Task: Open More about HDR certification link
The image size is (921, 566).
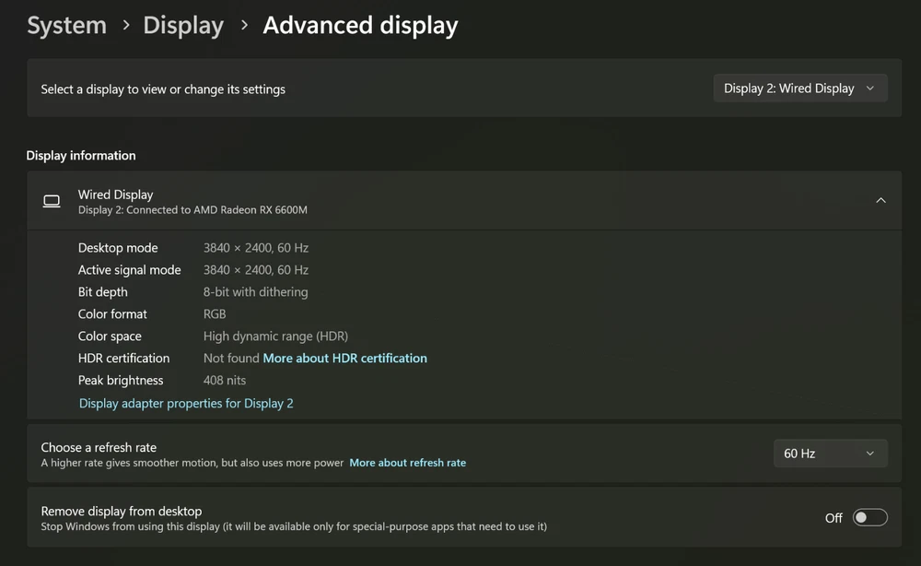Action: point(345,359)
